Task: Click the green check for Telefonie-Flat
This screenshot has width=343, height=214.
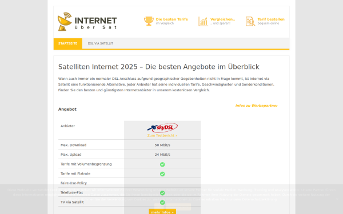Action: (162, 193)
